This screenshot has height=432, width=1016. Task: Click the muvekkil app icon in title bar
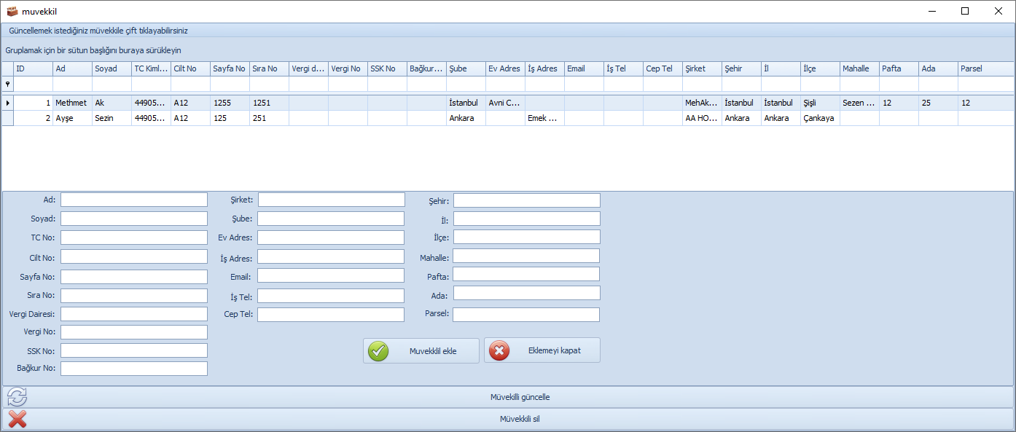coord(12,11)
